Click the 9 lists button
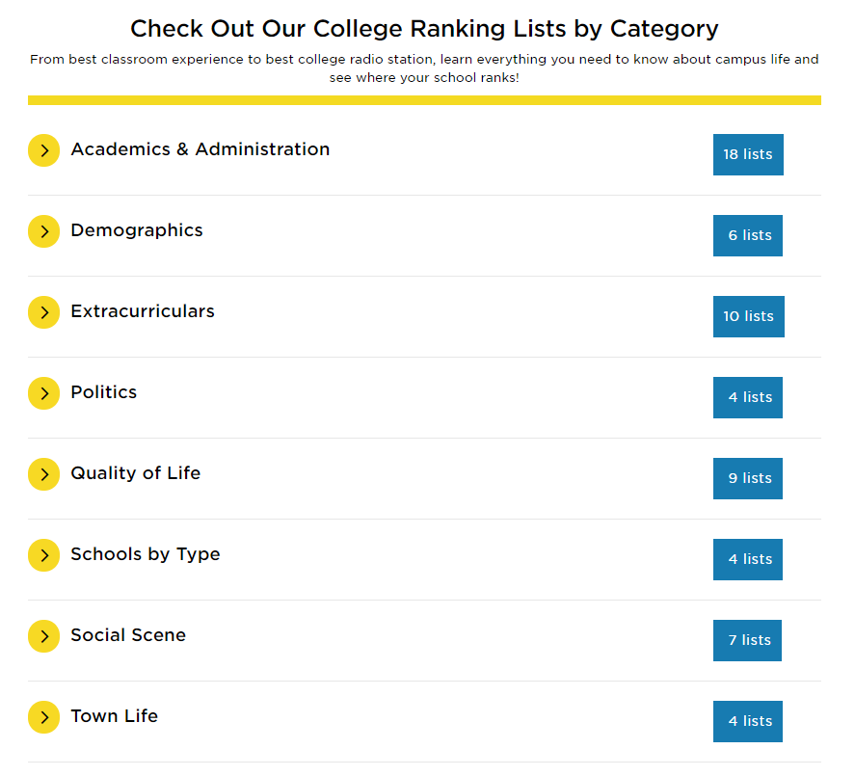 [x=748, y=479]
